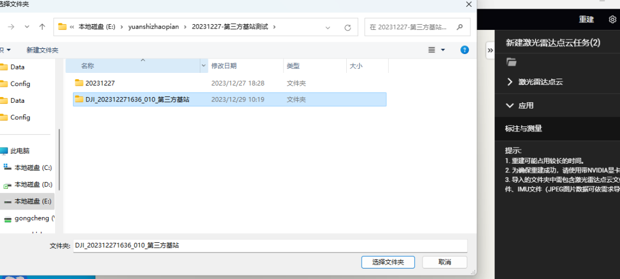Screen dimensions: 620x279
Task: Change the view layout icon
Action: [x=432, y=50]
